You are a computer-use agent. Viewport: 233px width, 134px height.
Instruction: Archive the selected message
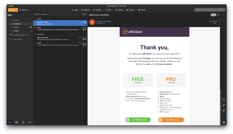point(119,10)
